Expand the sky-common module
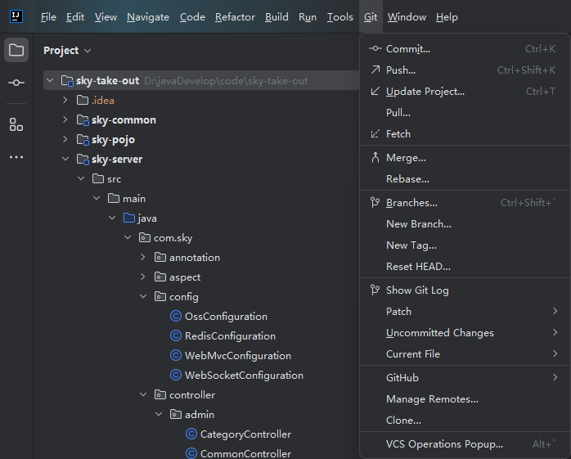 tap(65, 119)
